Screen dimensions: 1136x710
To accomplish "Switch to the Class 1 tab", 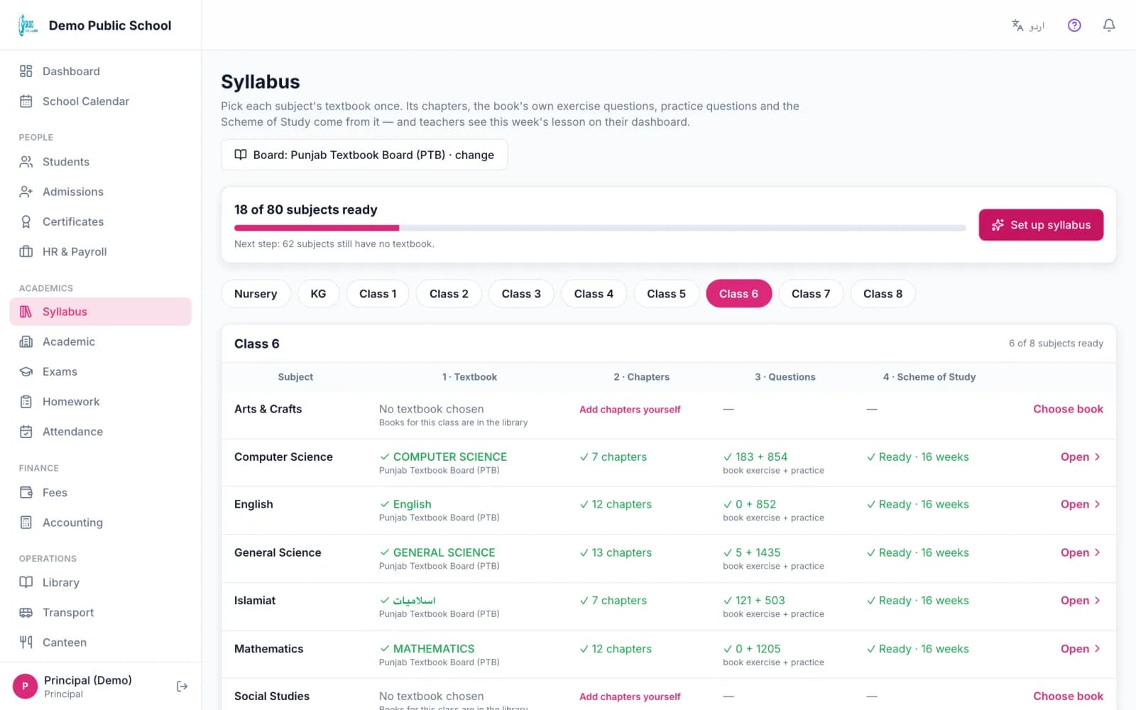I will click(378, 294).
